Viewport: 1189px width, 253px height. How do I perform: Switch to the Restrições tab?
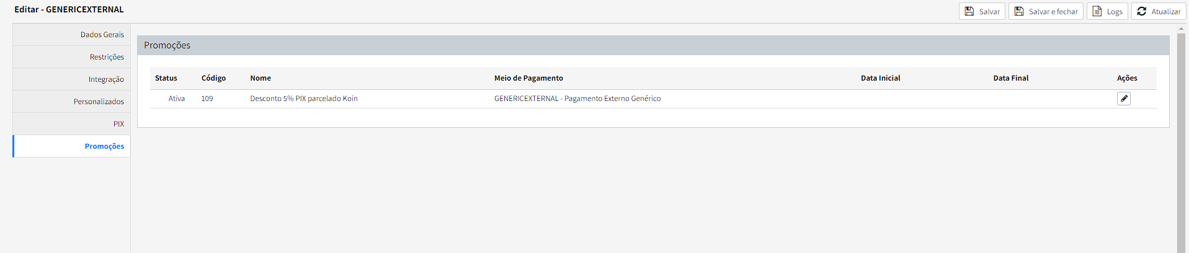pyautogui.click(x=107, y=57)
